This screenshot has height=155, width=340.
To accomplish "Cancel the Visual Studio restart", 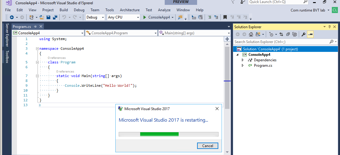I will (x=207, y=146).
